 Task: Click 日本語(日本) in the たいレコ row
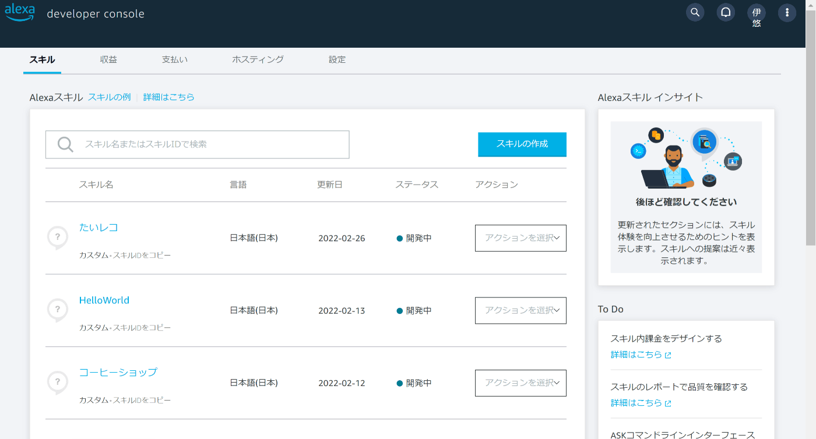[x=254, y=238]
